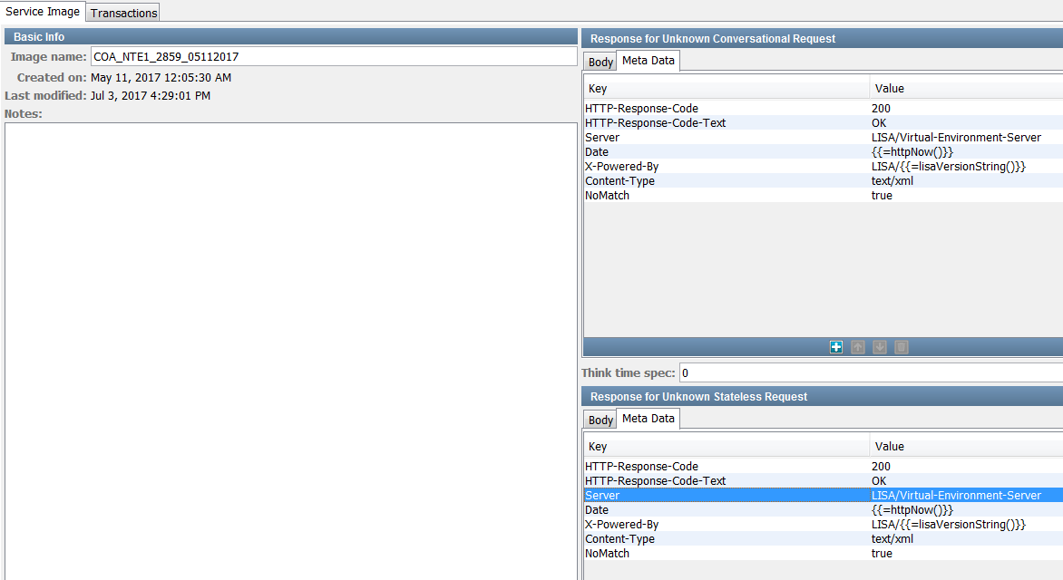Click the Basic Info panel header
The image size is (1063, 580).
pos(291,36)
